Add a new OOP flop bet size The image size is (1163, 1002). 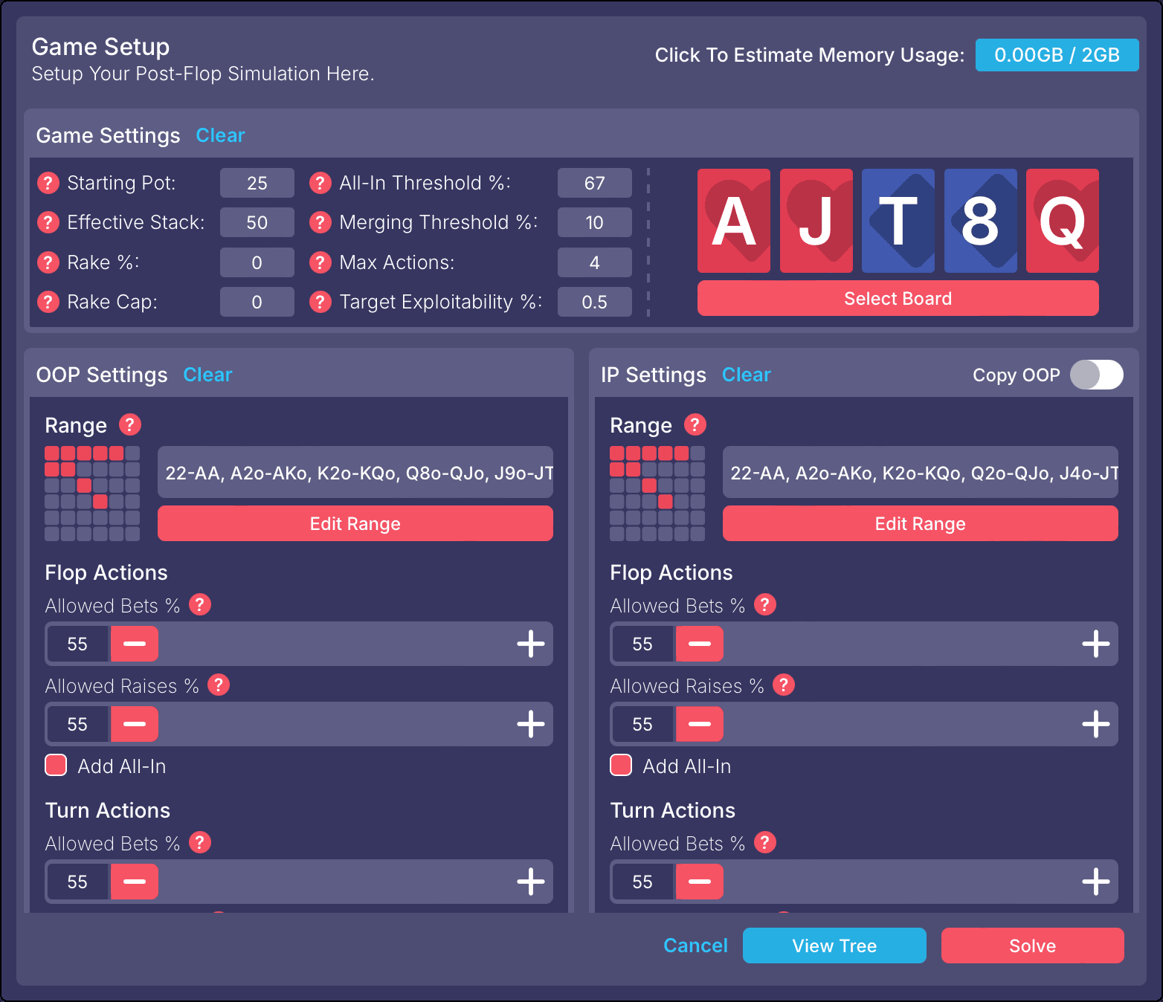pos(530,644)
